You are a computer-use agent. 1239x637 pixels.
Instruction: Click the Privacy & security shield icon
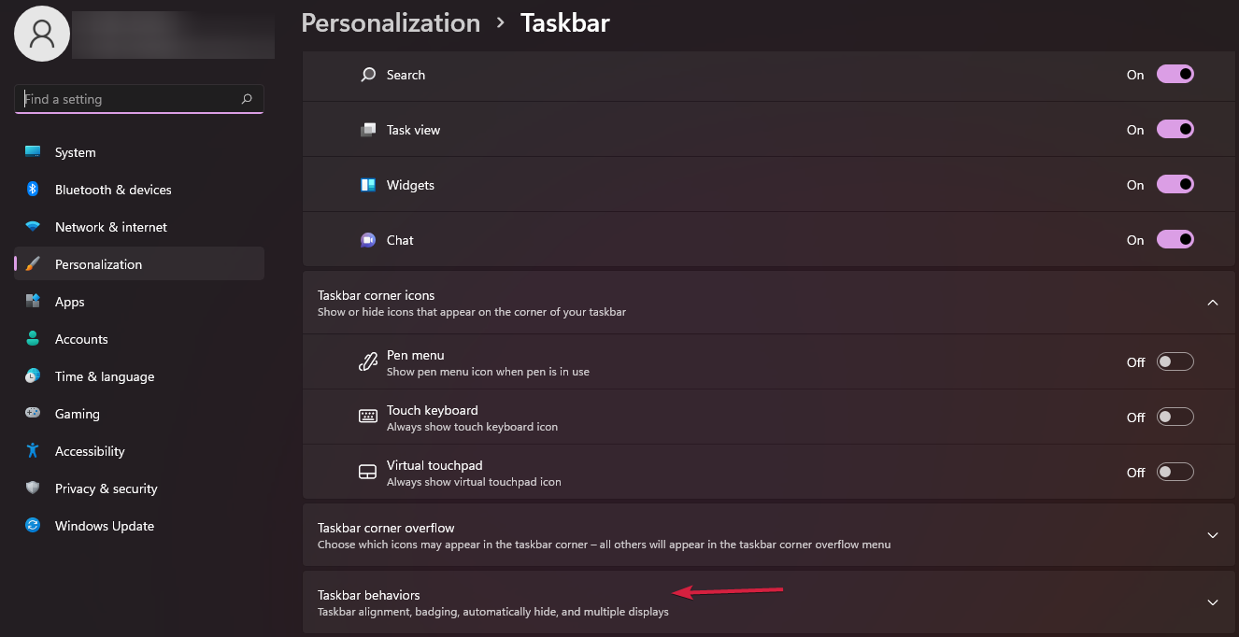coord(33,488)
